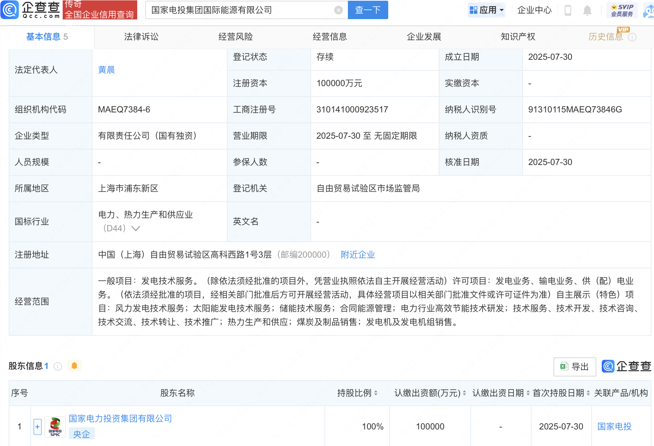Sort by 首次持股日期 column

[588, 393]
